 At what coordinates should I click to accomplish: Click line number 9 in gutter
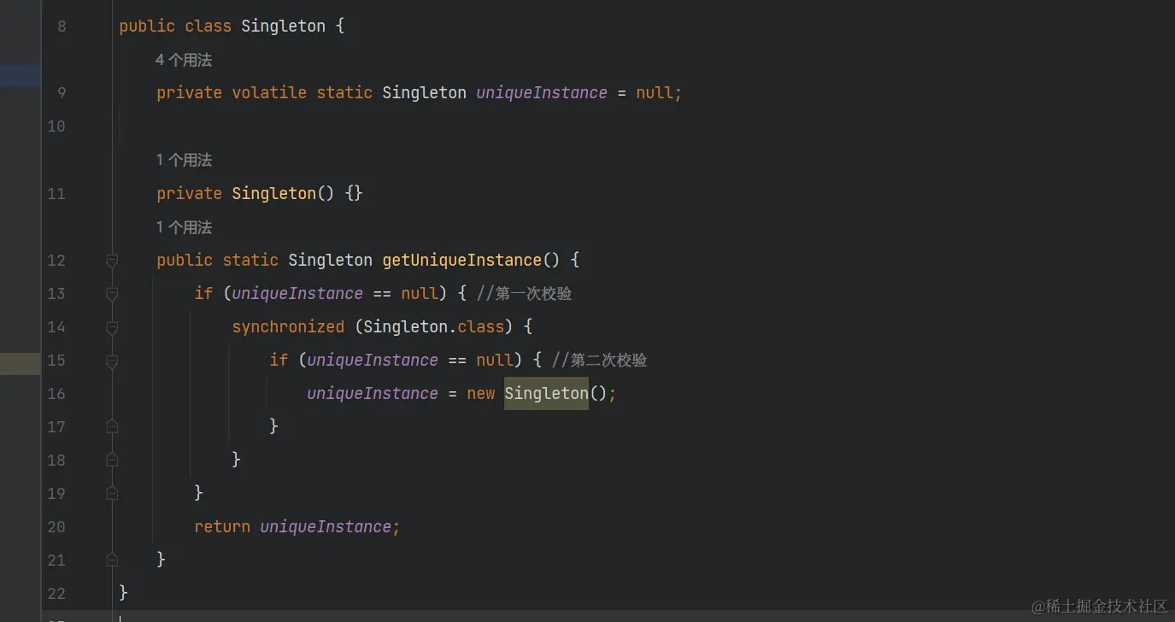click(x=61, y=93)
